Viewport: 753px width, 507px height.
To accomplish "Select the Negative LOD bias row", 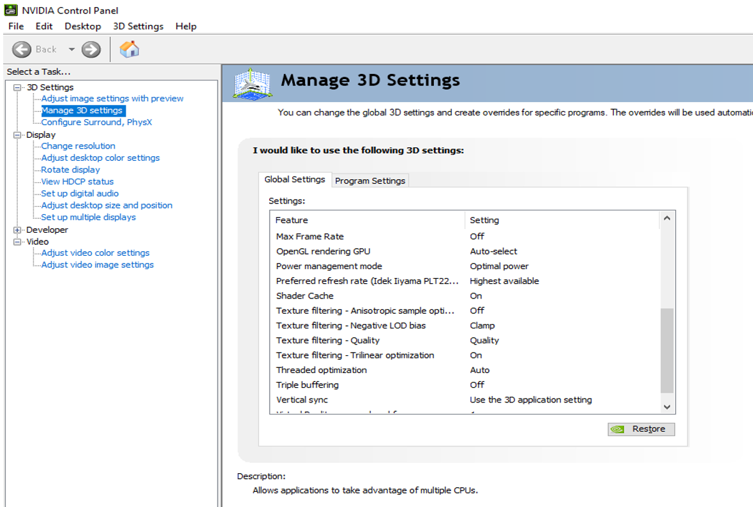I will click(465, 326).
